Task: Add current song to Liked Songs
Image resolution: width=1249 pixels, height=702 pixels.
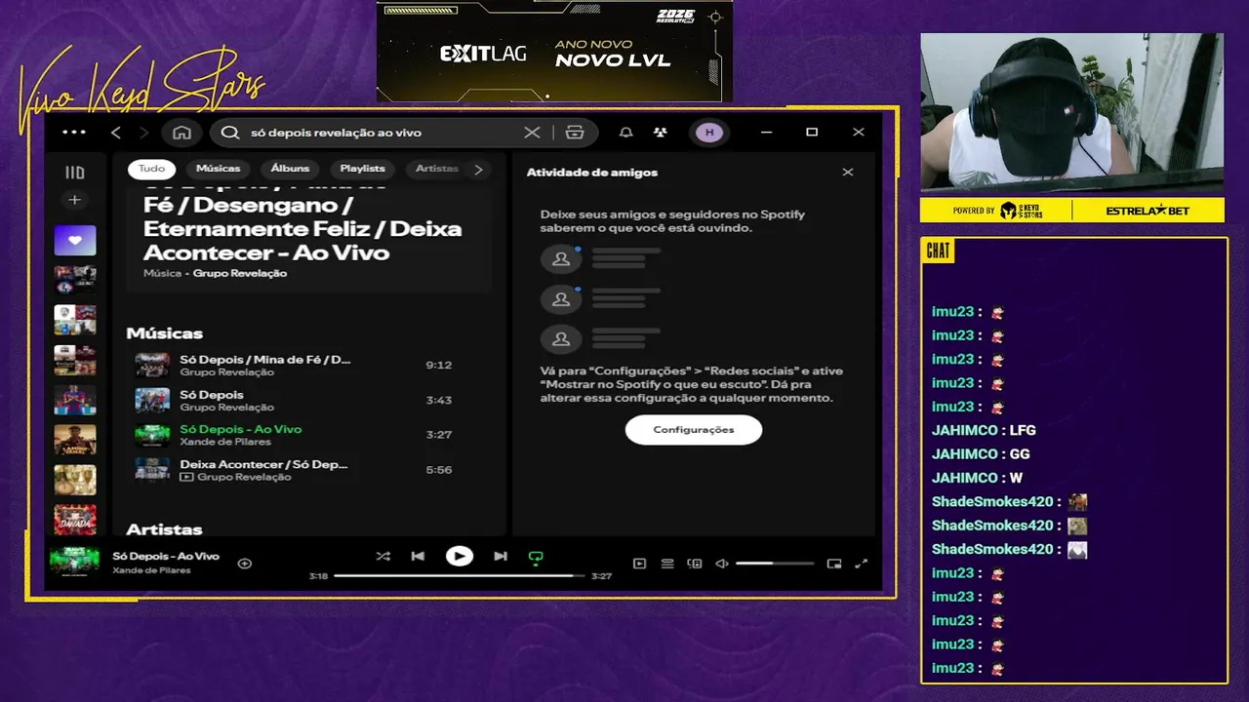Action: (x=245, y=564)
